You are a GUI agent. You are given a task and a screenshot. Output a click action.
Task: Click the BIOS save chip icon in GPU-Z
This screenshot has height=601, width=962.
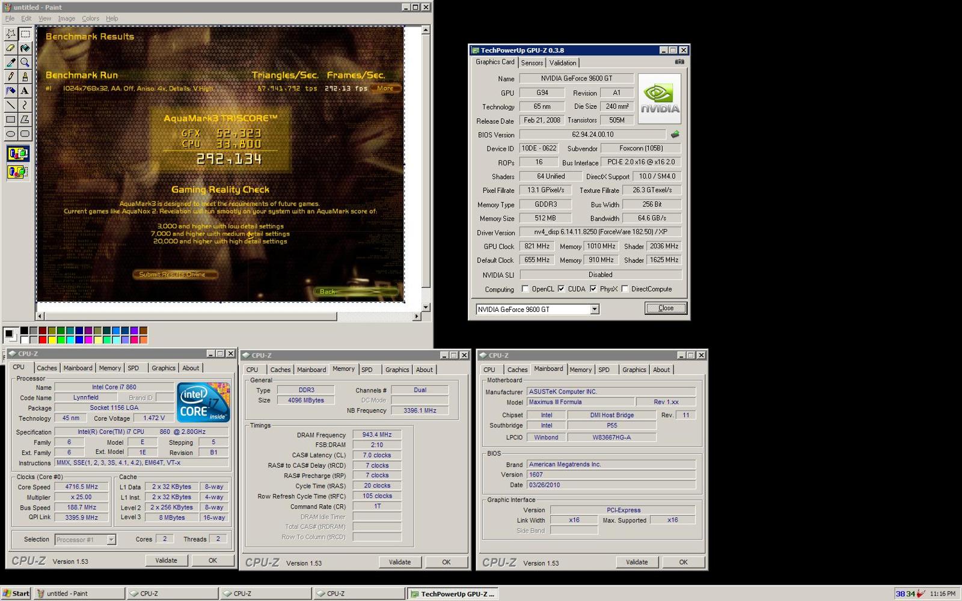click(675, 135)
